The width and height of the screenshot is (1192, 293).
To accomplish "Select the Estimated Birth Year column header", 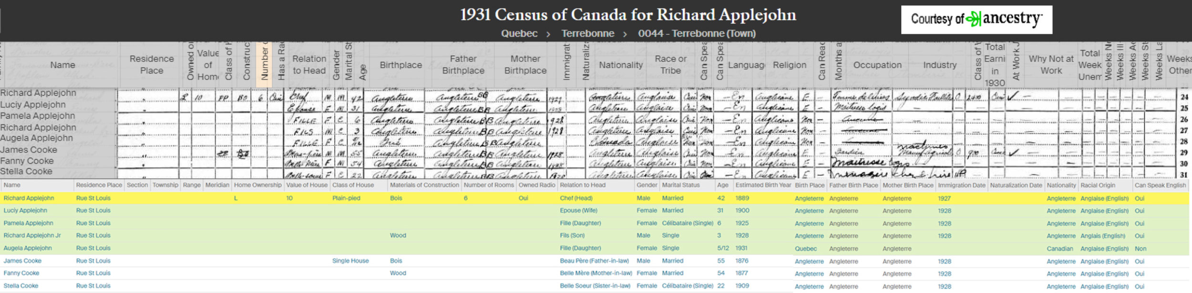I will pyautogui.click(x=763, y=185).
